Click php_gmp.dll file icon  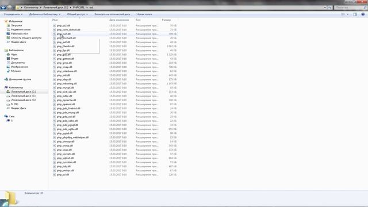55,63
